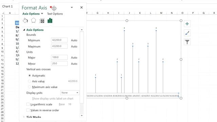Switch to Text Options tab
217x122 pixels.
[55, 14]
